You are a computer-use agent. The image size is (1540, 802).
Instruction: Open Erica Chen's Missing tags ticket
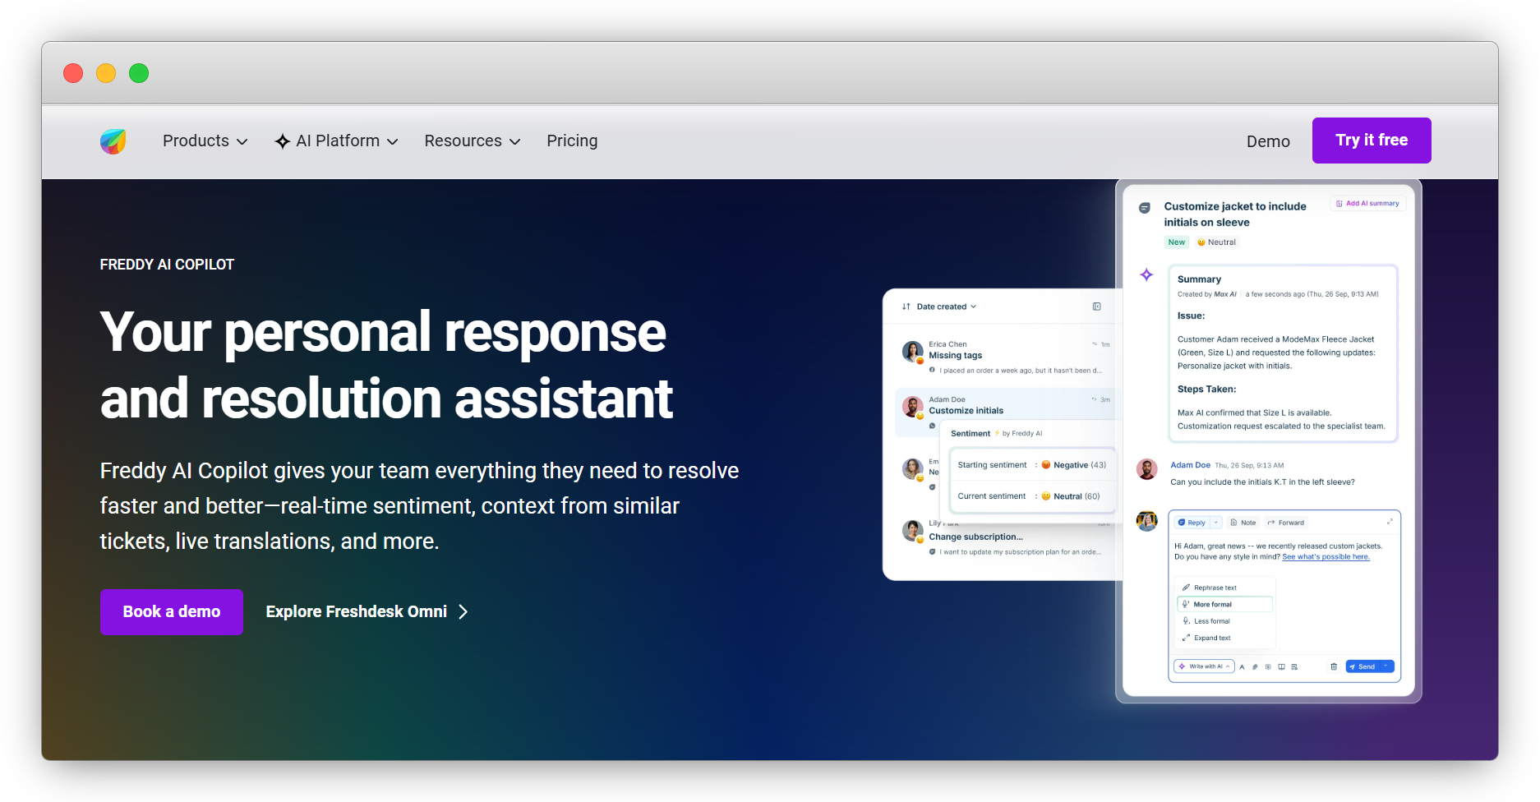click(1006, 357)
